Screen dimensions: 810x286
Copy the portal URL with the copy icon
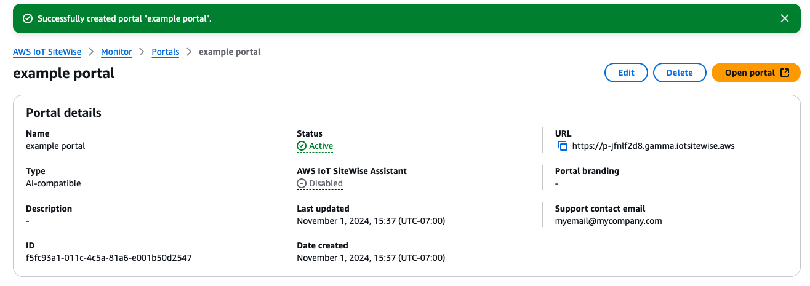click(562, 146)
